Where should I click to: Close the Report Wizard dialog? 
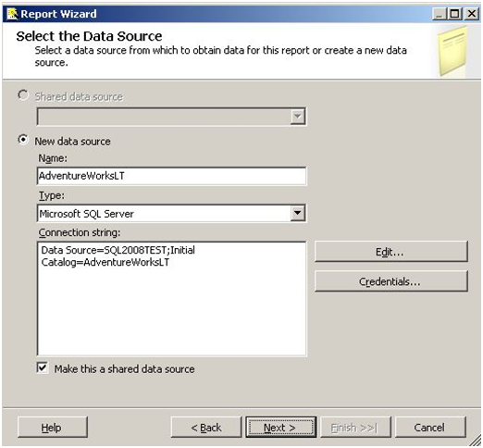pyautogui.click(x=472, y=14)
